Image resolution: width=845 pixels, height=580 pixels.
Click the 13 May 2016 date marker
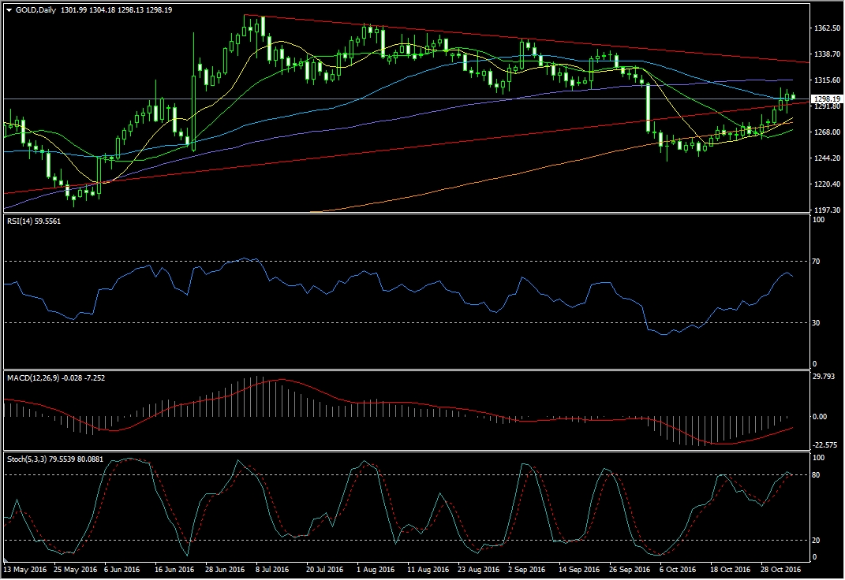click(x=25, y=569)
